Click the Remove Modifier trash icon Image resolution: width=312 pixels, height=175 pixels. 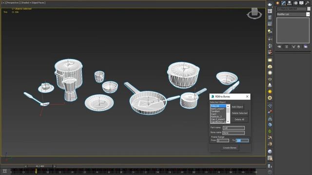point(299,47)
